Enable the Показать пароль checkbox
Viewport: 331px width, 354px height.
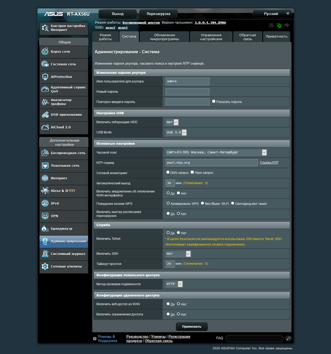tap(214, 101)
